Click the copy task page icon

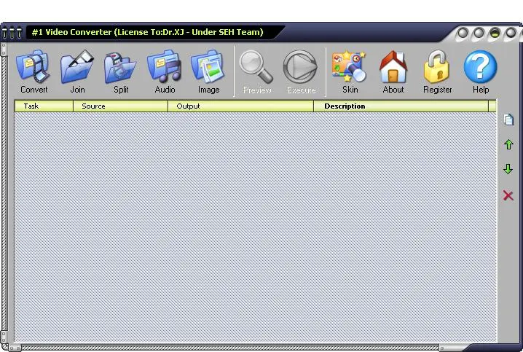[x=508, y=120]
